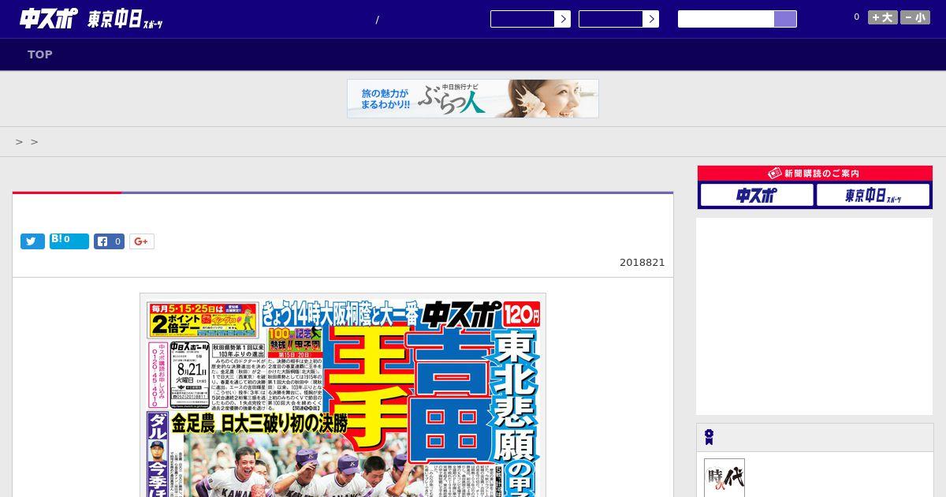Open the ぶらっ人 travel banner ad
The height and width of the screenshot is (497, 946).
[473, 99]
